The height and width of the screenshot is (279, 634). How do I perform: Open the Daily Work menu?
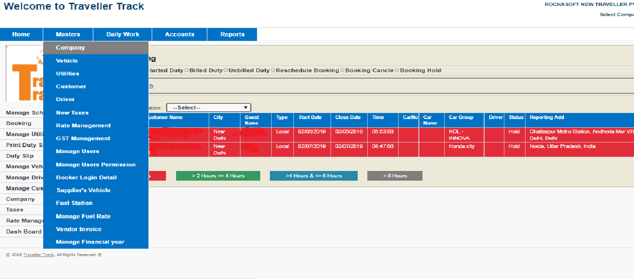[x=122, y=34]
